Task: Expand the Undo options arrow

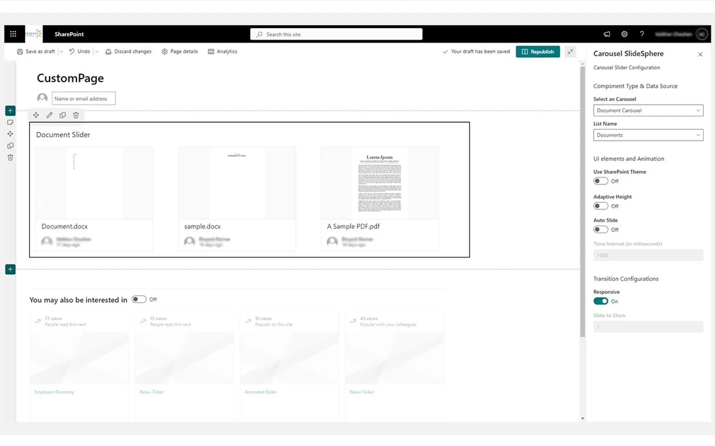Action: click(97, 52)
